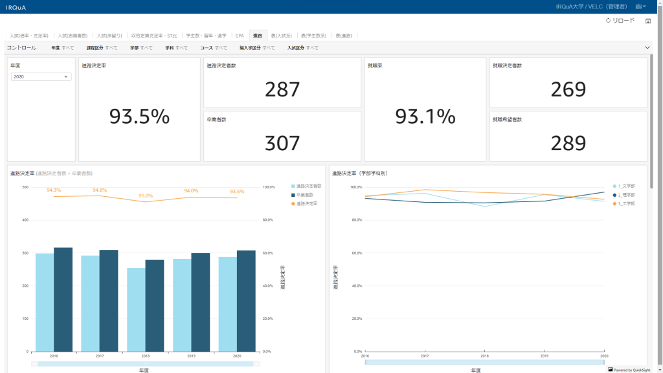
Task: Click the export icon at top right
Action: coord(647,21)
